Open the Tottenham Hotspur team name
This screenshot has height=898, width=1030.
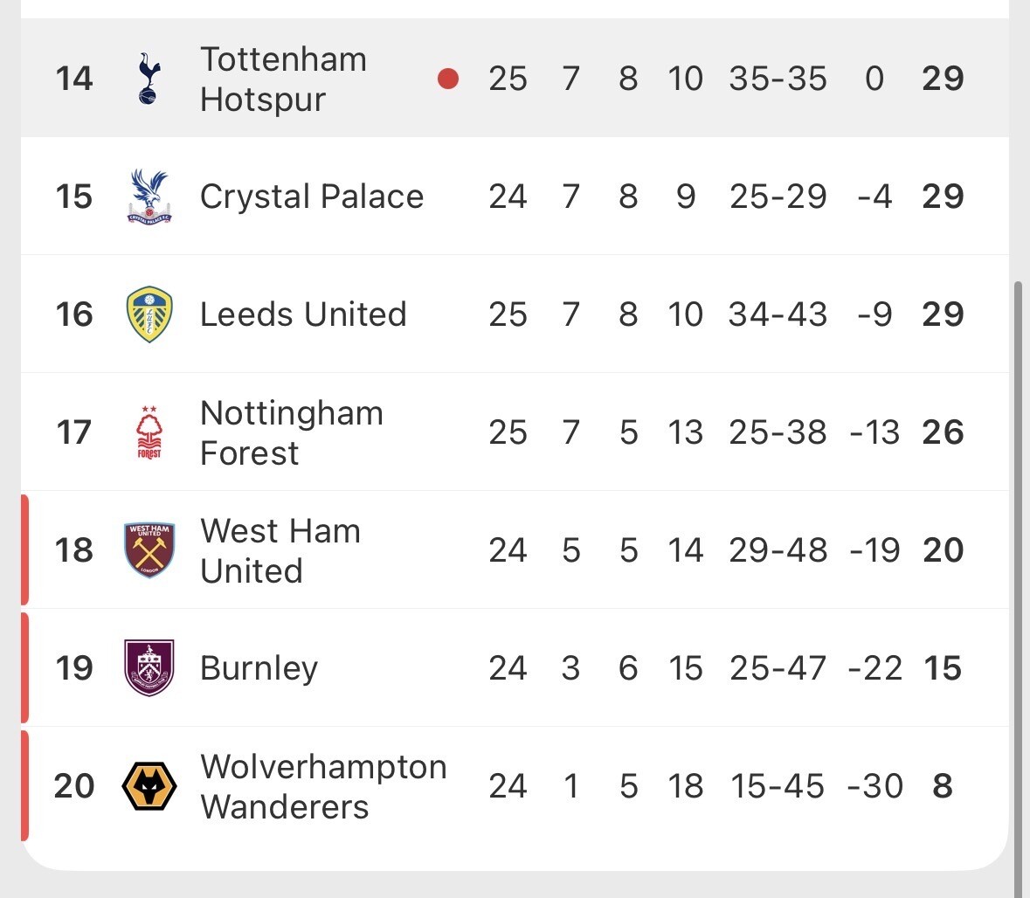(x=283, y=79)
